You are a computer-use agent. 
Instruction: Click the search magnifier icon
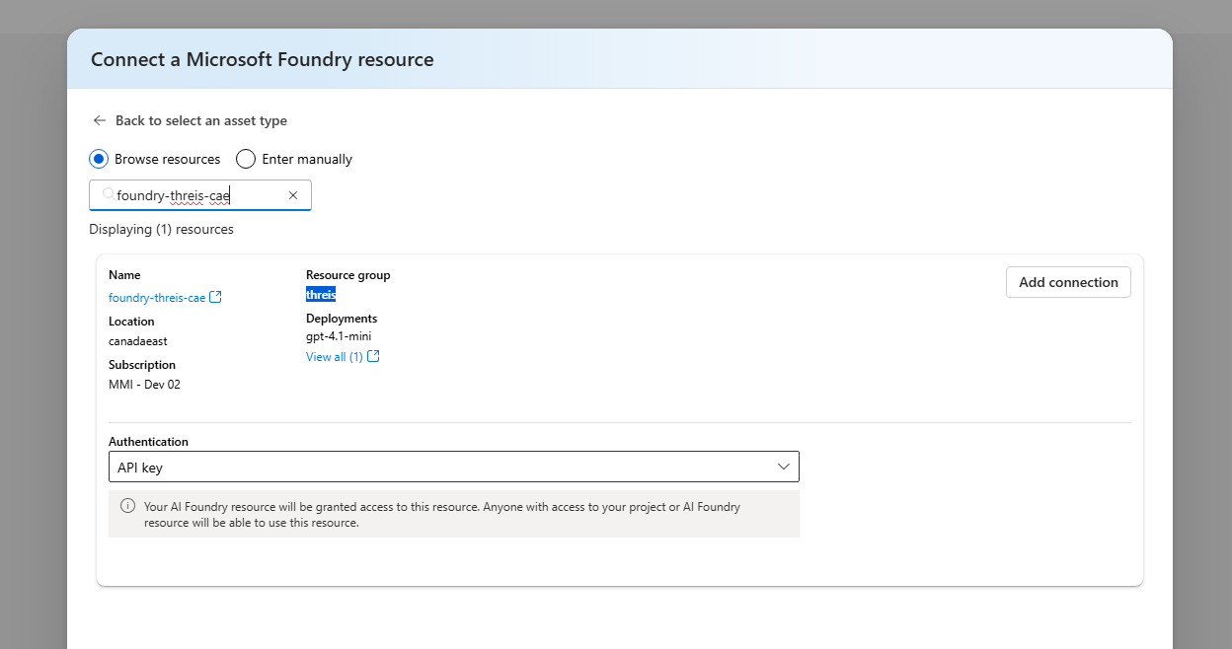tap(108, 194)
